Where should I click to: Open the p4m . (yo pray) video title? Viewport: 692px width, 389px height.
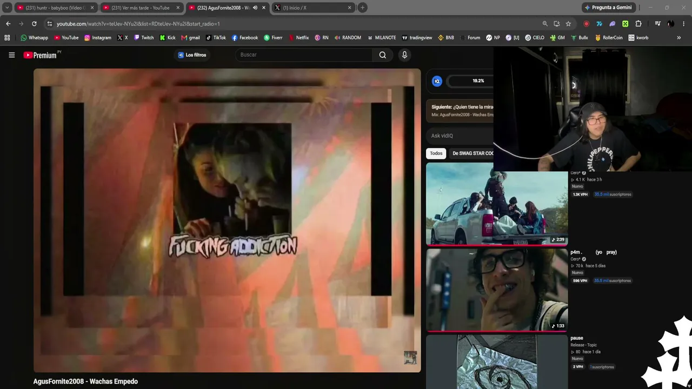pyautogui.click(x=594, y=252)
